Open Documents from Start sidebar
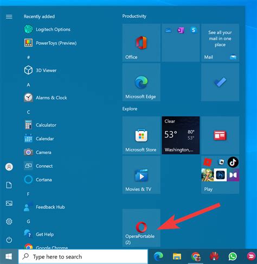257x264 pixels. pos(9,185)
